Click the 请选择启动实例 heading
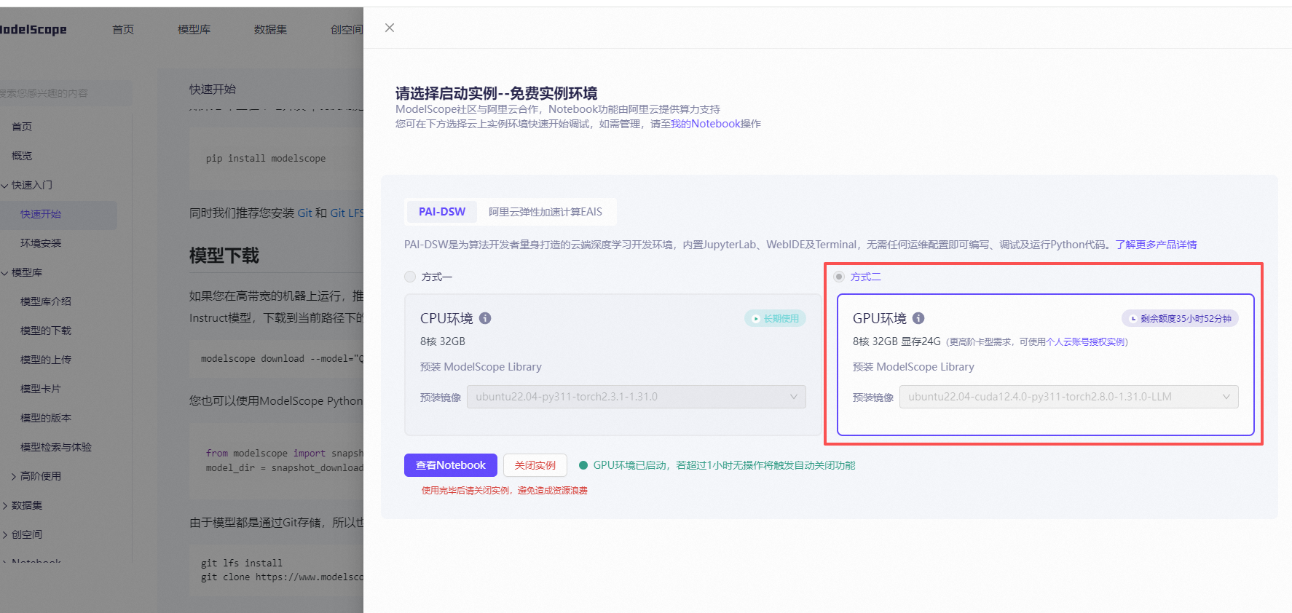 [496, 93]
